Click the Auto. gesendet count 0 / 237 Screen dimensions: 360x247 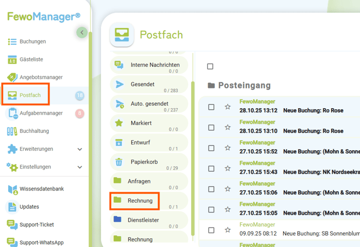click(x=171, y=110)
